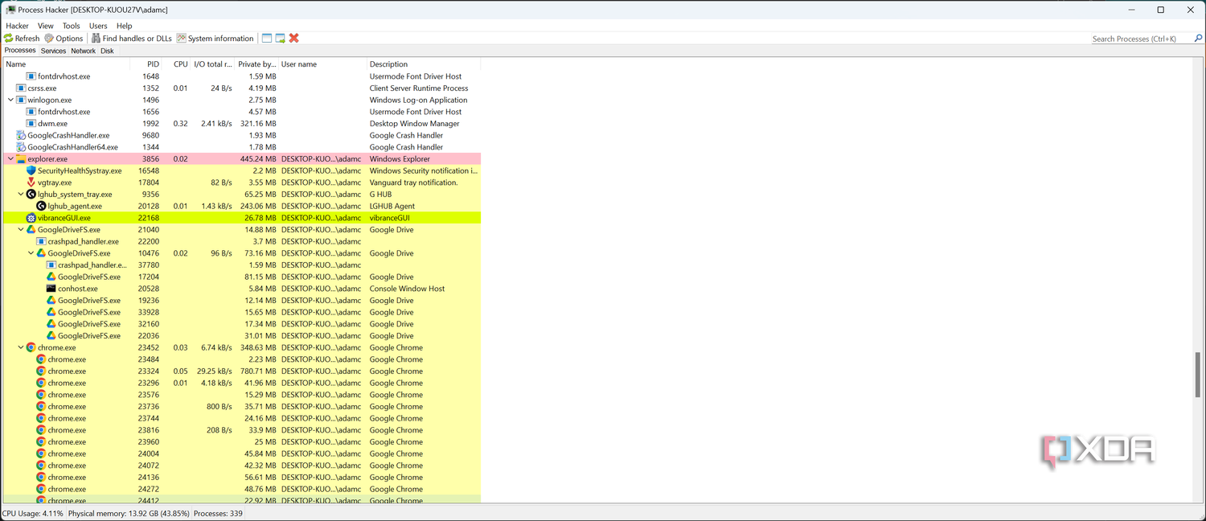Switch to the Network tab

tap(83, 51)
